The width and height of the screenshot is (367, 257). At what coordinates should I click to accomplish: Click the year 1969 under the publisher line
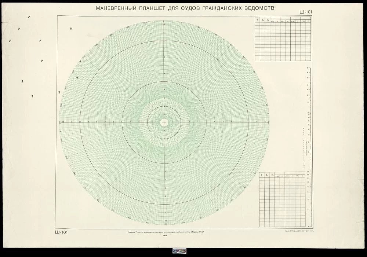click(165, 236)
